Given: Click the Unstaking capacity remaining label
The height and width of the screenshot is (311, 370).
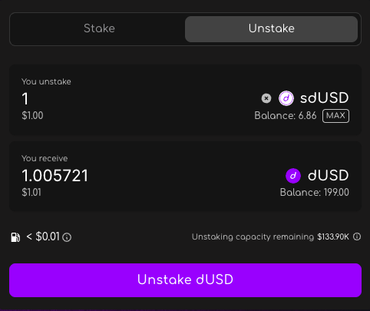Looking at the screenshot, I should 253,237.
